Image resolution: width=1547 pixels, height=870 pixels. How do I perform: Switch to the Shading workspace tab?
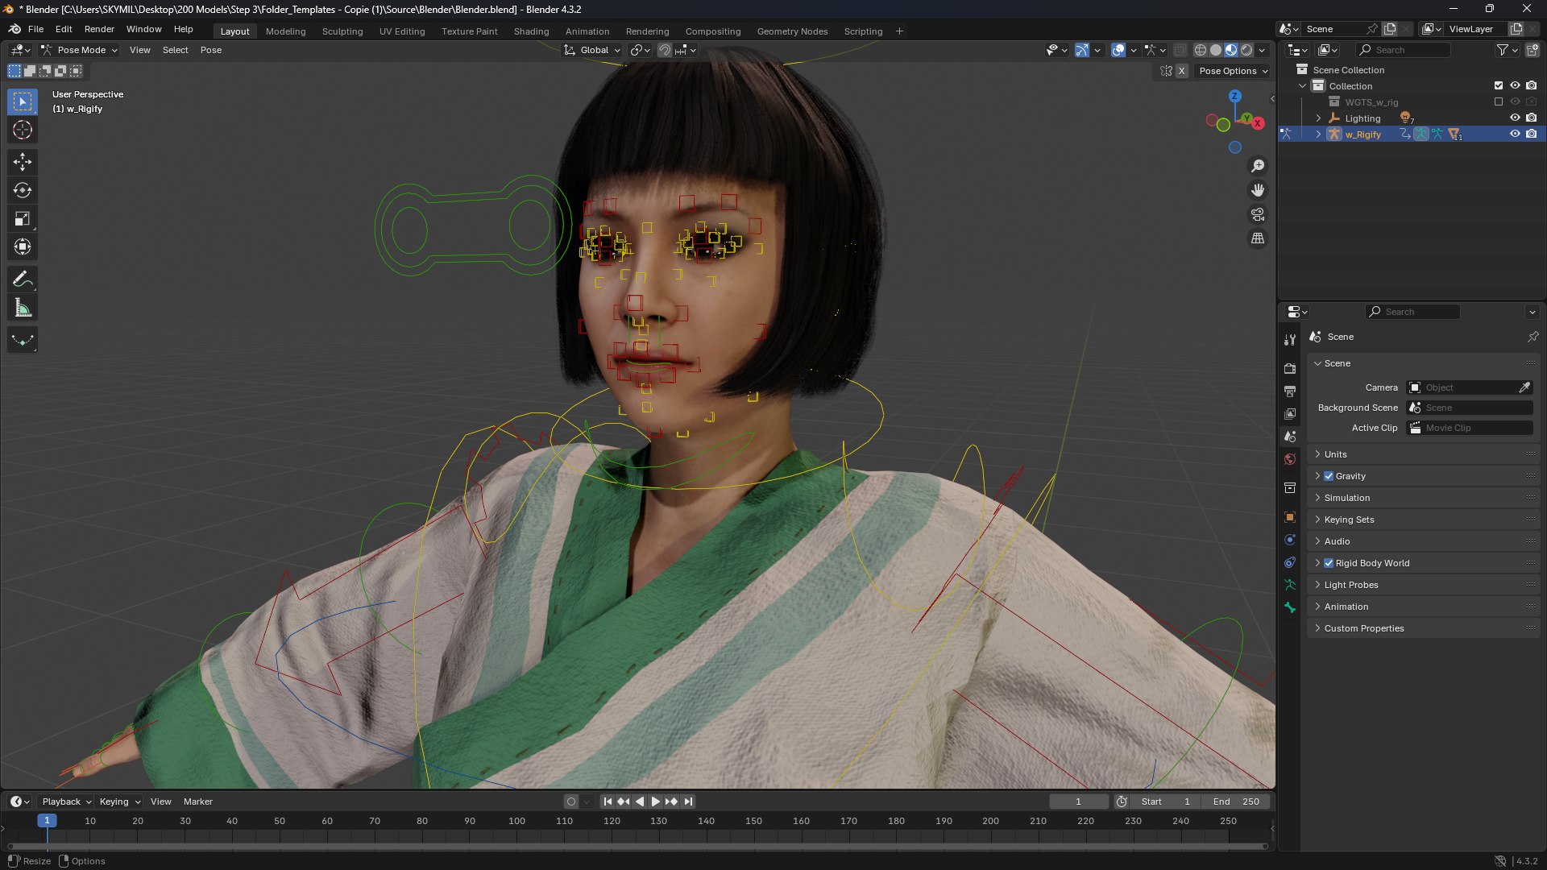(x=531, y=31)
